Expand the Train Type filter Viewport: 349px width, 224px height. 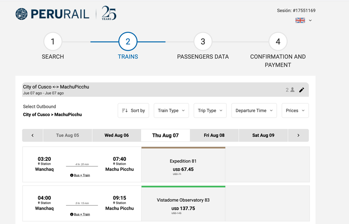171,111
